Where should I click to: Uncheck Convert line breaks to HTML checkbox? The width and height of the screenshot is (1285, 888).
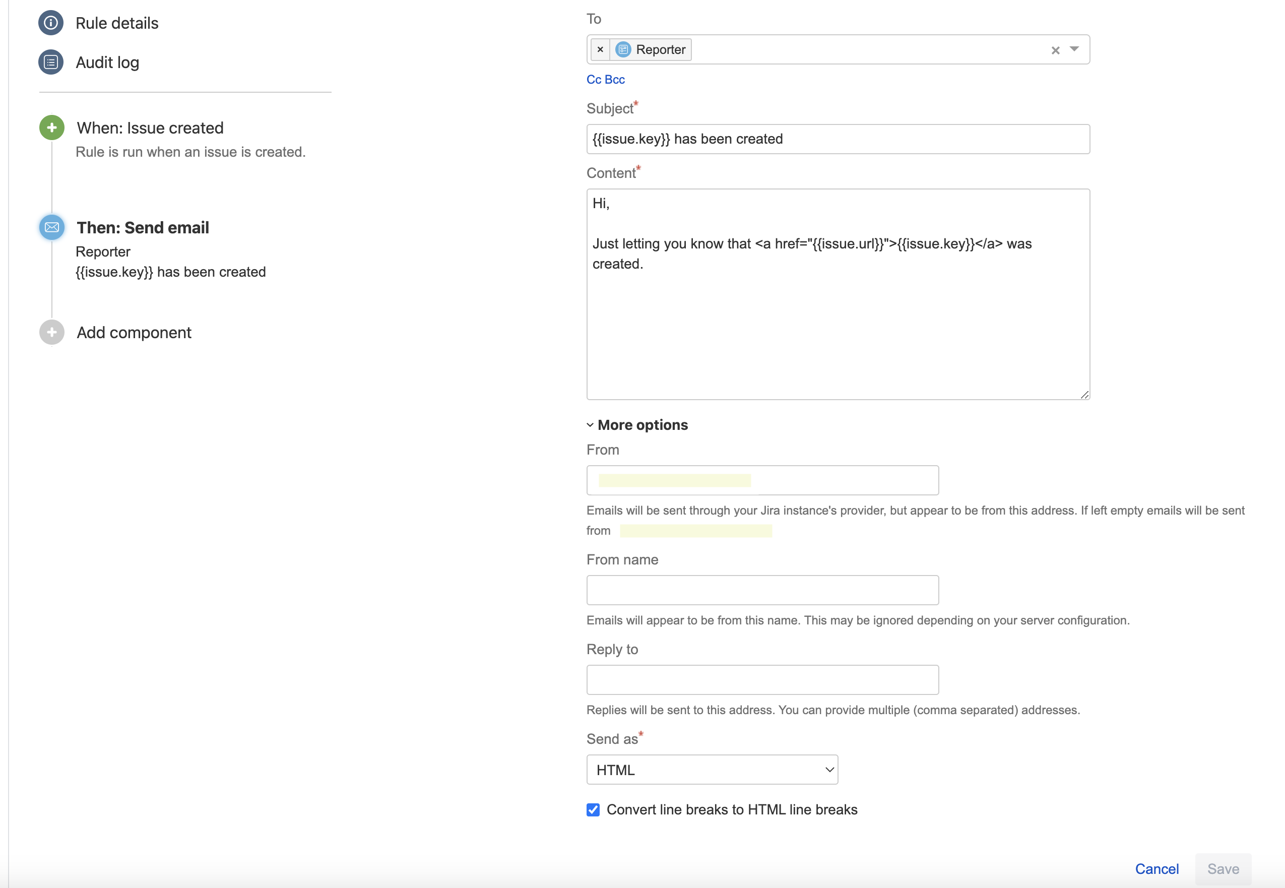point(593,809)
